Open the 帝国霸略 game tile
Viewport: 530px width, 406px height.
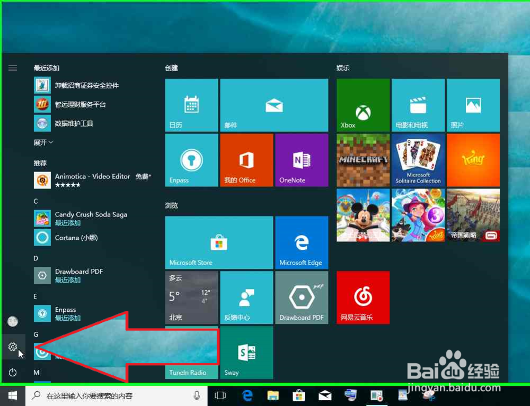click(473, 215)
